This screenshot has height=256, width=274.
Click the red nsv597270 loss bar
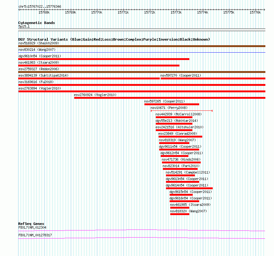[213, 78]
